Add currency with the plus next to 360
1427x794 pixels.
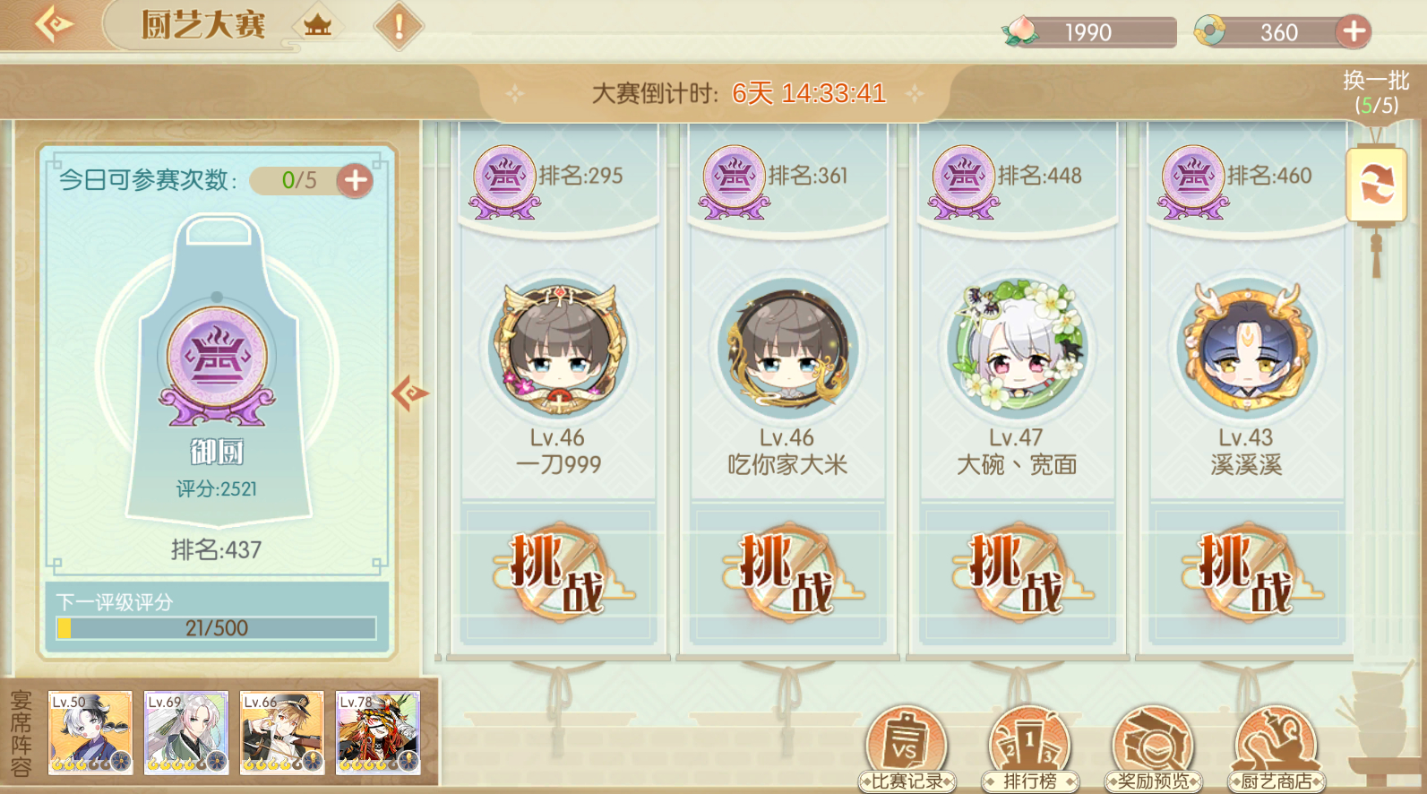point(1354,32)
